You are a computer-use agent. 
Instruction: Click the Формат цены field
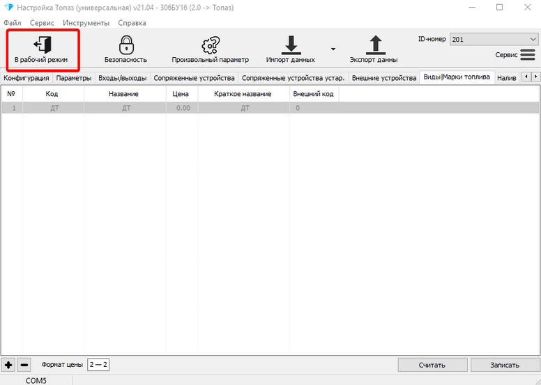click(98, 365)
